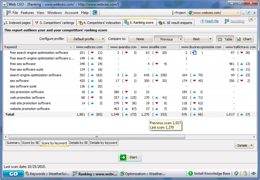Open the Details by keyword tab

tap(104, 143)
